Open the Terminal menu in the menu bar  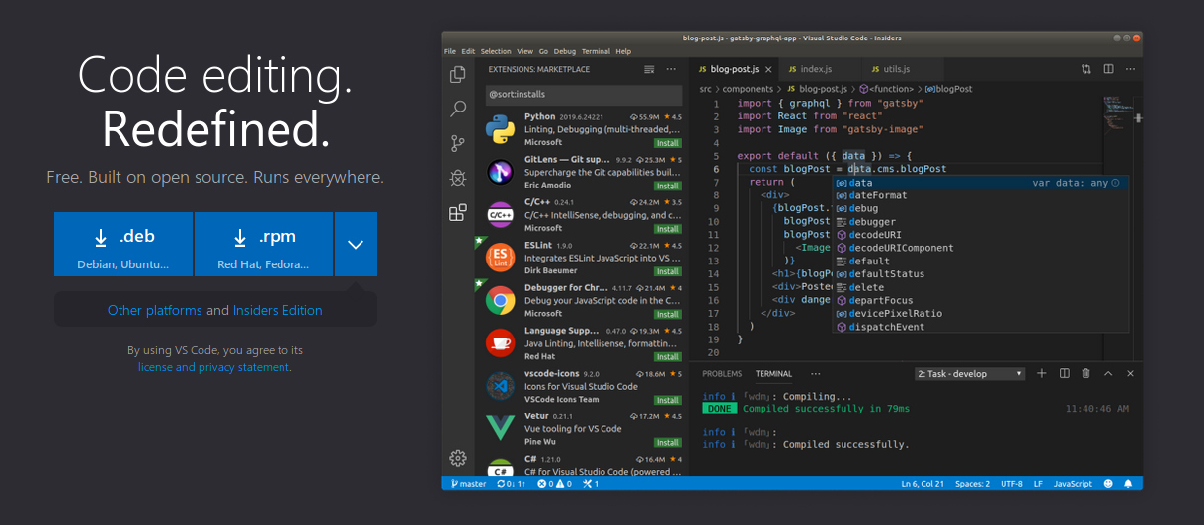click(x=596, y=51)
